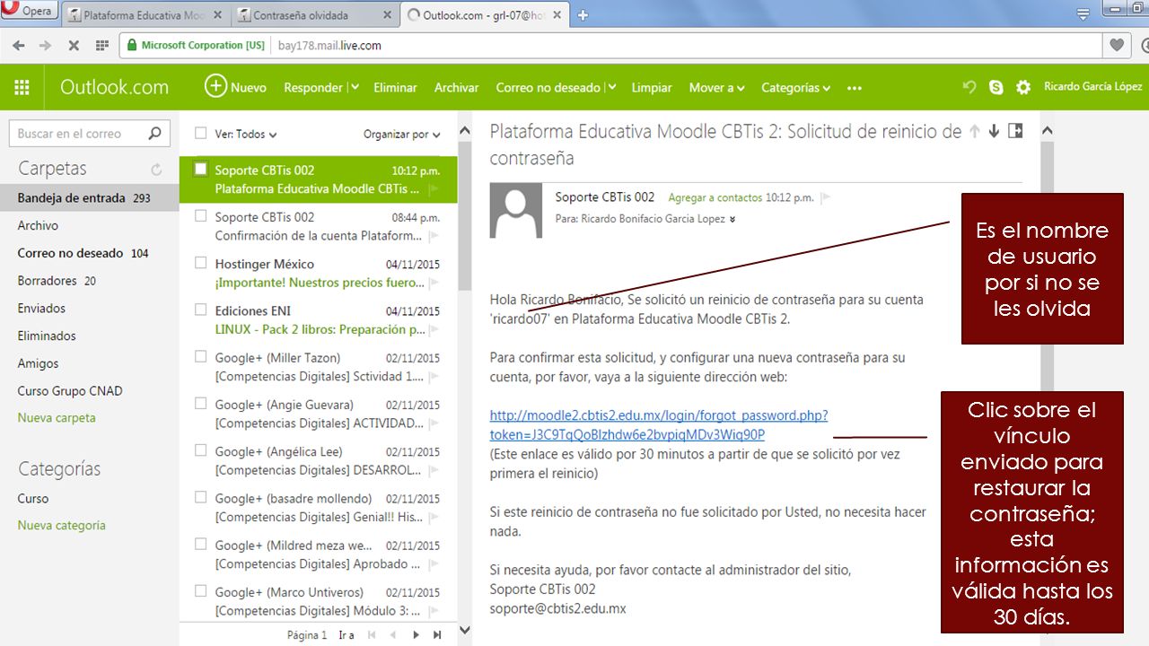Open a new browser tab with plus icon

tap(583, 15)
